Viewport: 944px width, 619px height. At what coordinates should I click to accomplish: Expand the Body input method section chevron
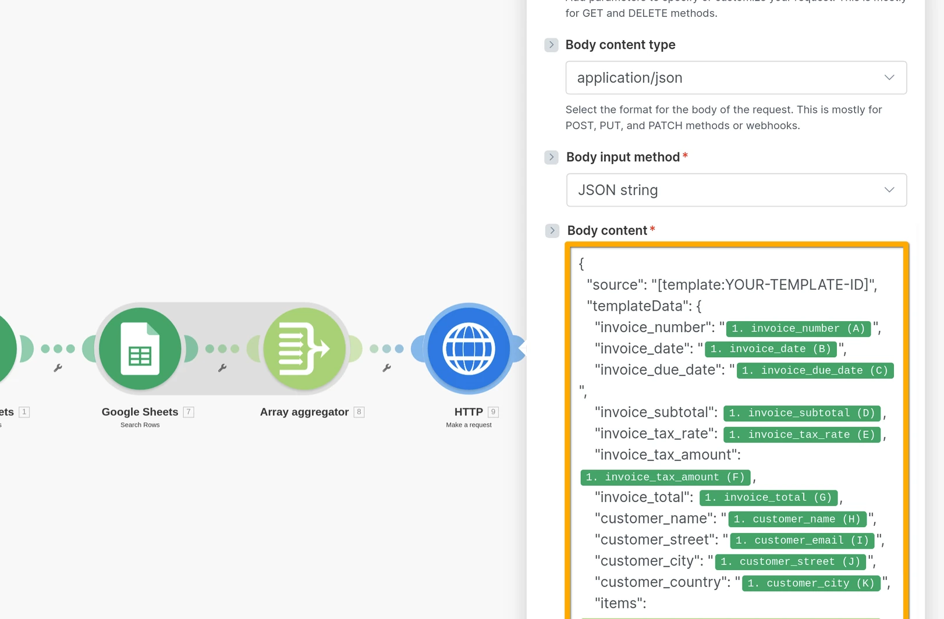551,157
